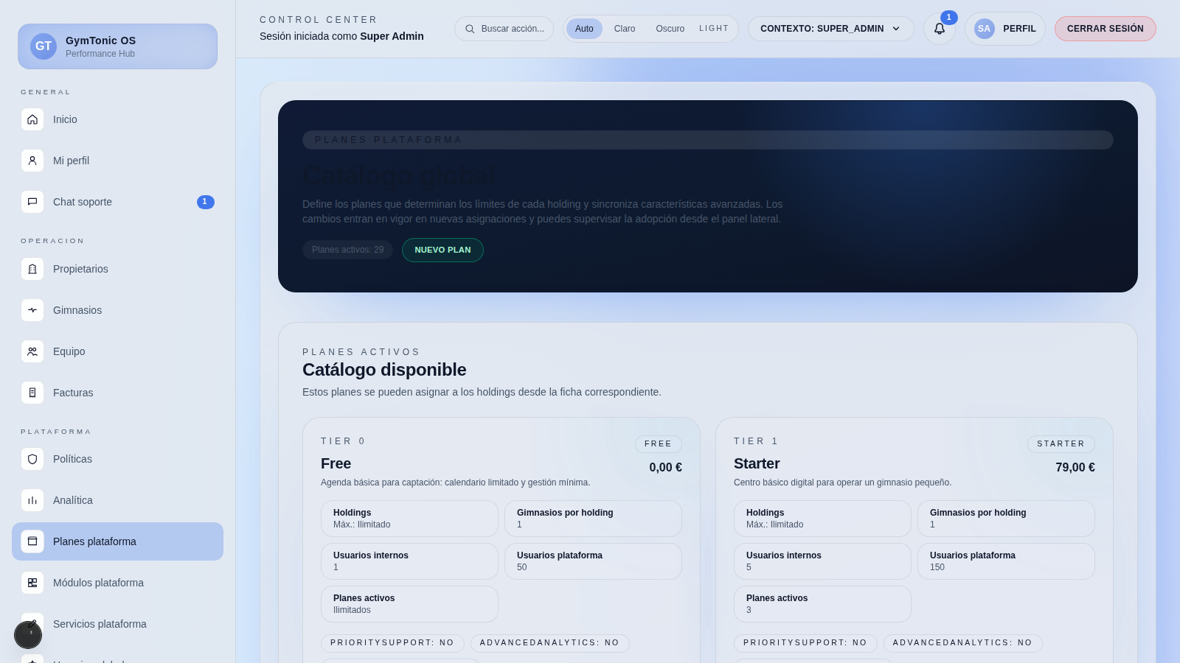This screenshot has height=663, width=1180.
Task: Open notifications bell icon
Action: 939,29
